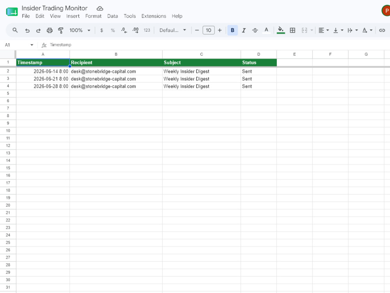The height and width of the screenshot is (293, 390).
Task: Select recipient email cell in row 2
Action: [x=116, y=71]
